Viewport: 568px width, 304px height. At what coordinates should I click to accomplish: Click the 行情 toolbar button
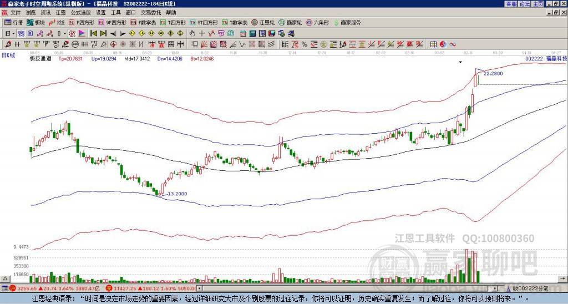(13, 22)
